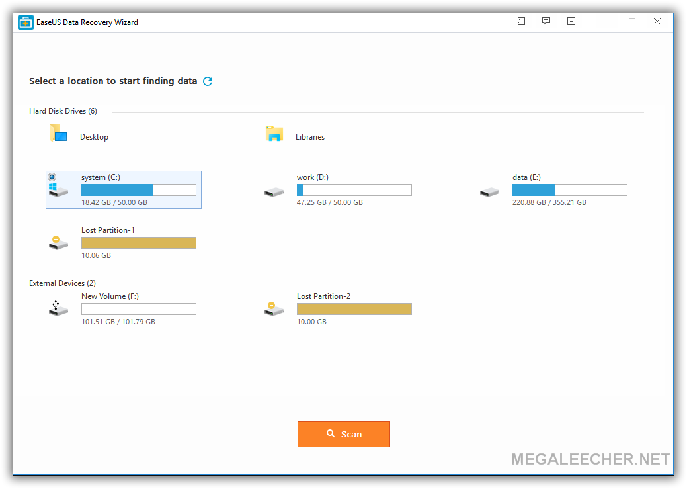The height and width of the screenshot is (489, 687).
Task: Click the work (D:) usage bar
Action: [x=354, y=190]
